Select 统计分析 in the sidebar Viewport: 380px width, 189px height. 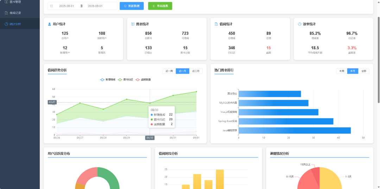pyautogui.click(x=20, y=24)
